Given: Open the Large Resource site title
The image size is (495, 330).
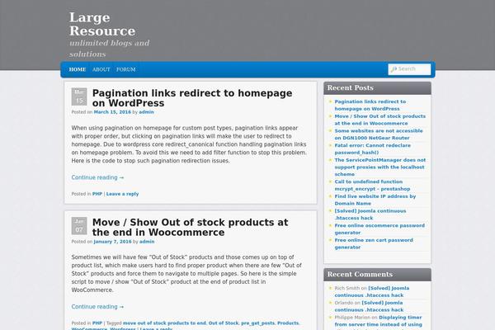Looking at the screenshot, I should [x=102, y=24].
